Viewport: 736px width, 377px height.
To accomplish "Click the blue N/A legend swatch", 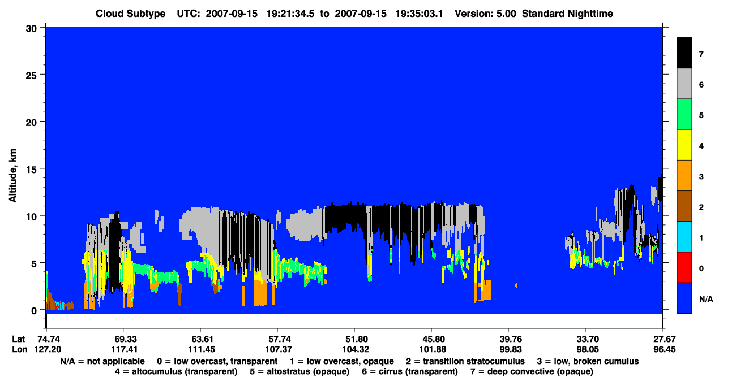I will 684,298.
